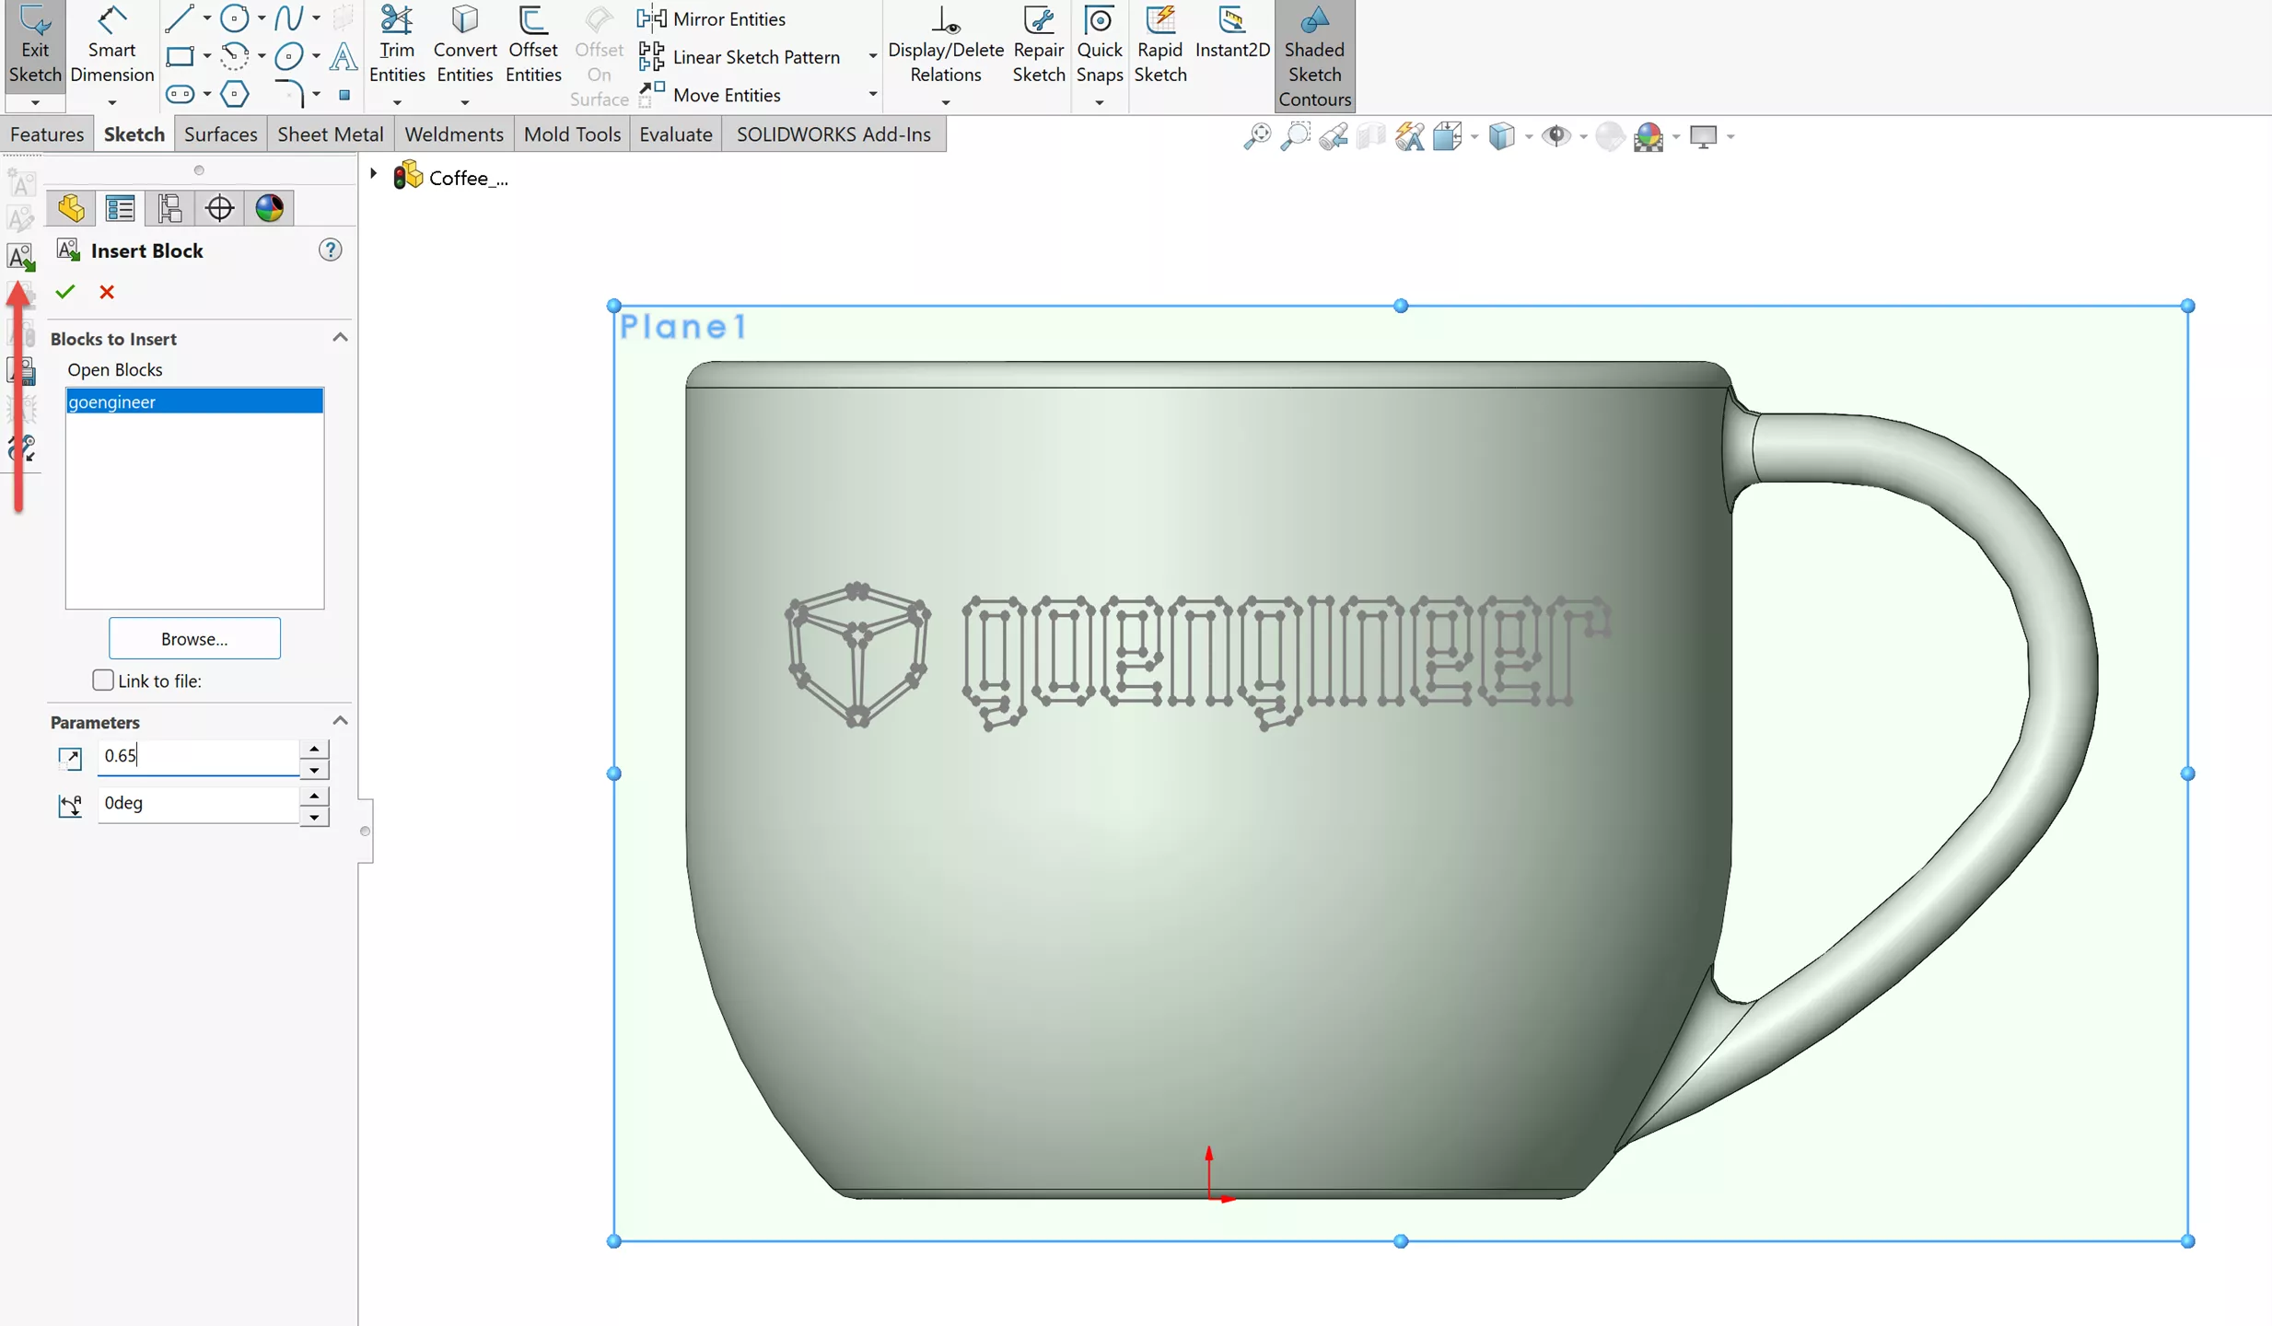This screenshot has height=1326, width=2272.
Task: Pick the Straight Slot tool
Action: [180, 94]
